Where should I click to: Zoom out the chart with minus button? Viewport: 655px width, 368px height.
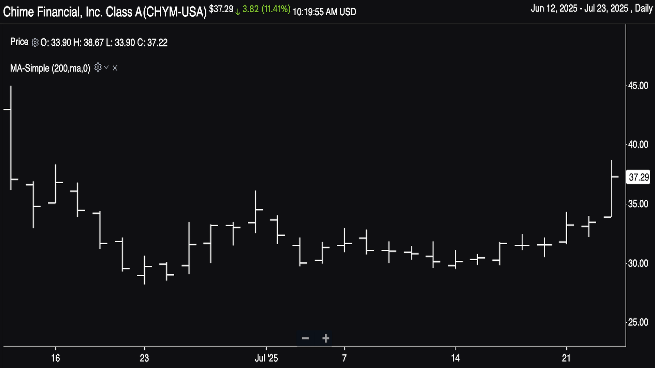coord(305,338)
